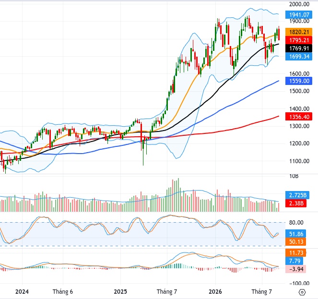Image resolution: width=318 pixels, height=299 pixels.
Task: Click the orange 1820.21 price label
Action: coord(298,32)
